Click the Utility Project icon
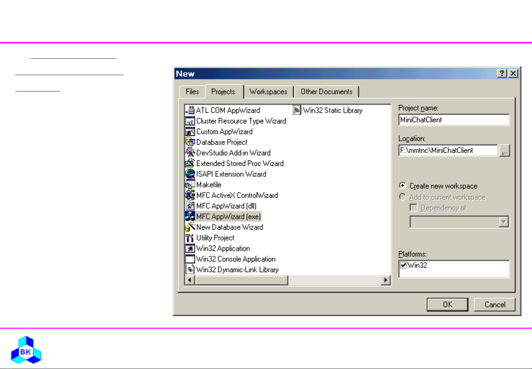Image resolution: width=532 pixels, height=369 pixels. [x=190, y=238]
